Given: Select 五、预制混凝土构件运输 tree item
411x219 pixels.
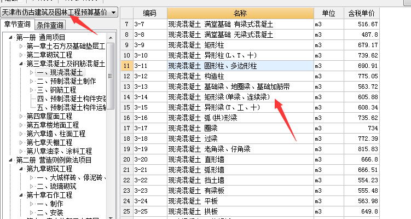Looking at the screenshot, I should (71, 107).
